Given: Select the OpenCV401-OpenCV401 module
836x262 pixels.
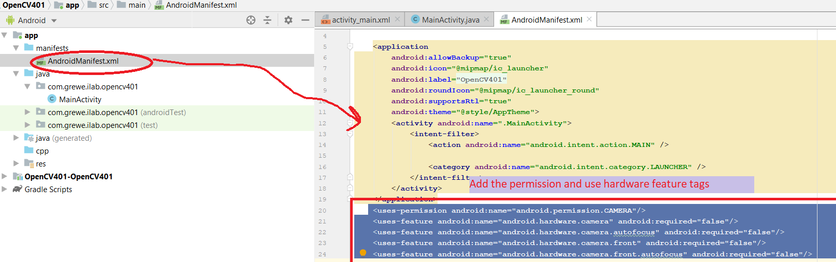Looking at the screenshot, I should (68, 177).
